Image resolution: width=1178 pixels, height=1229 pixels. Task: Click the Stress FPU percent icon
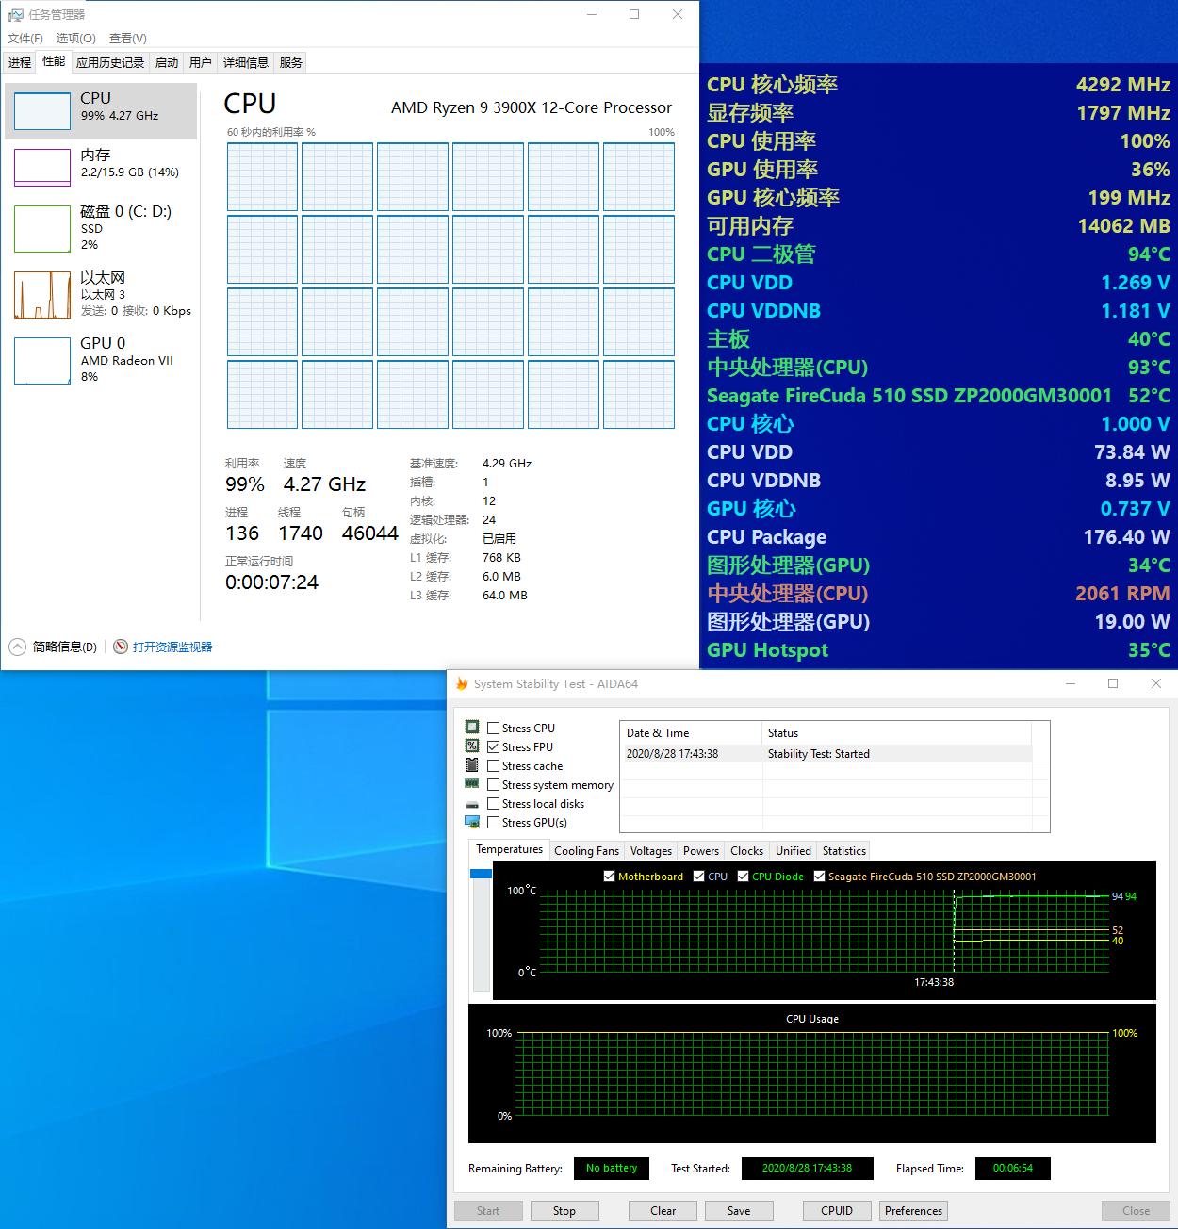(473, 746)
